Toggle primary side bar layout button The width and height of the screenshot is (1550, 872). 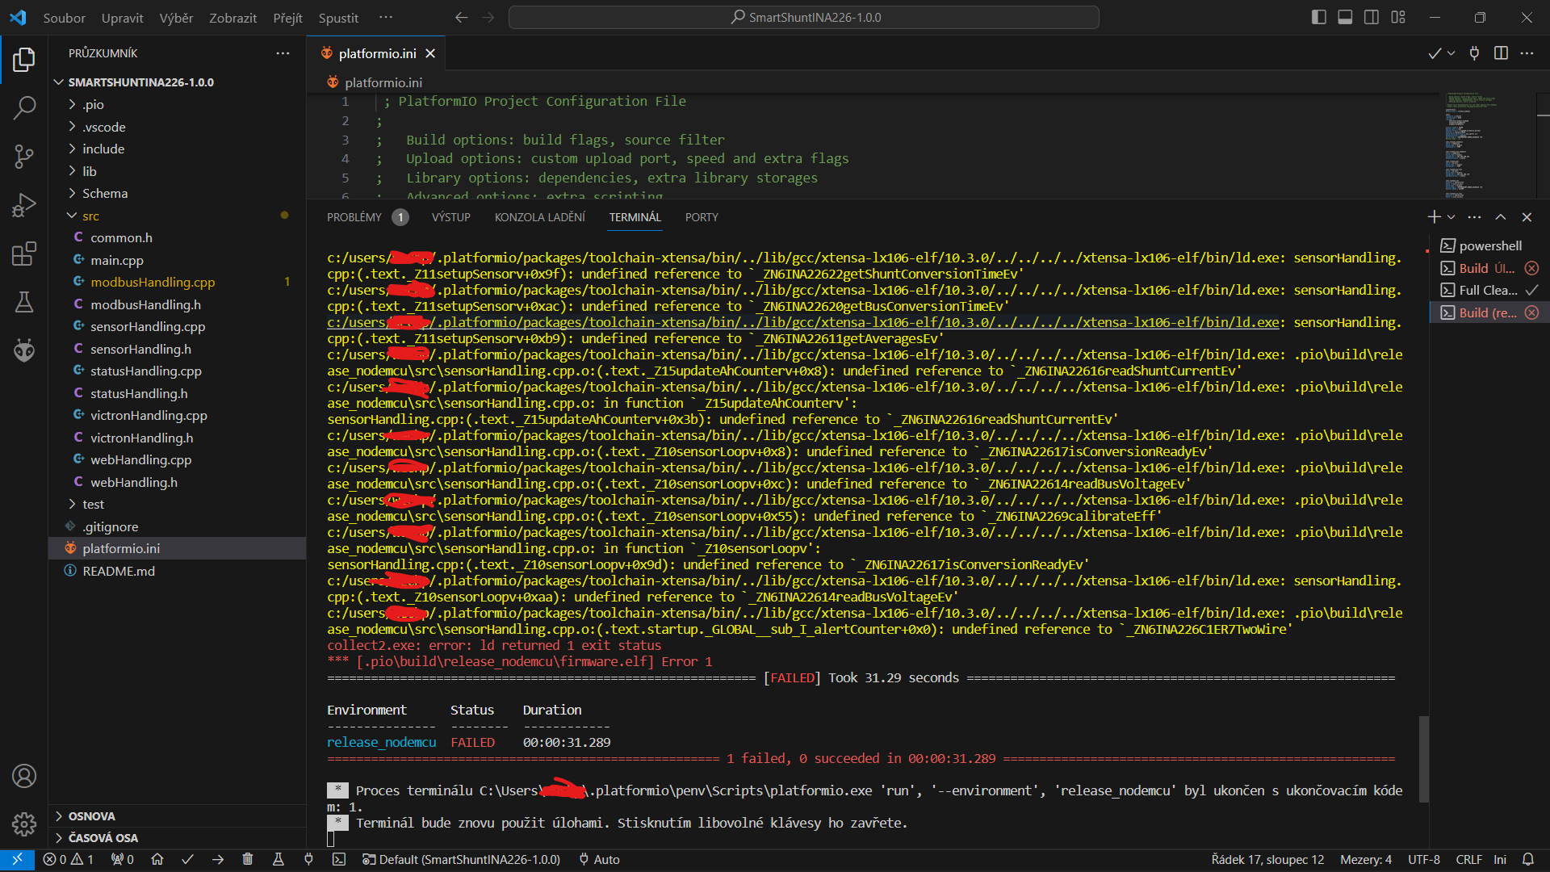click(x=1319, y=17)
